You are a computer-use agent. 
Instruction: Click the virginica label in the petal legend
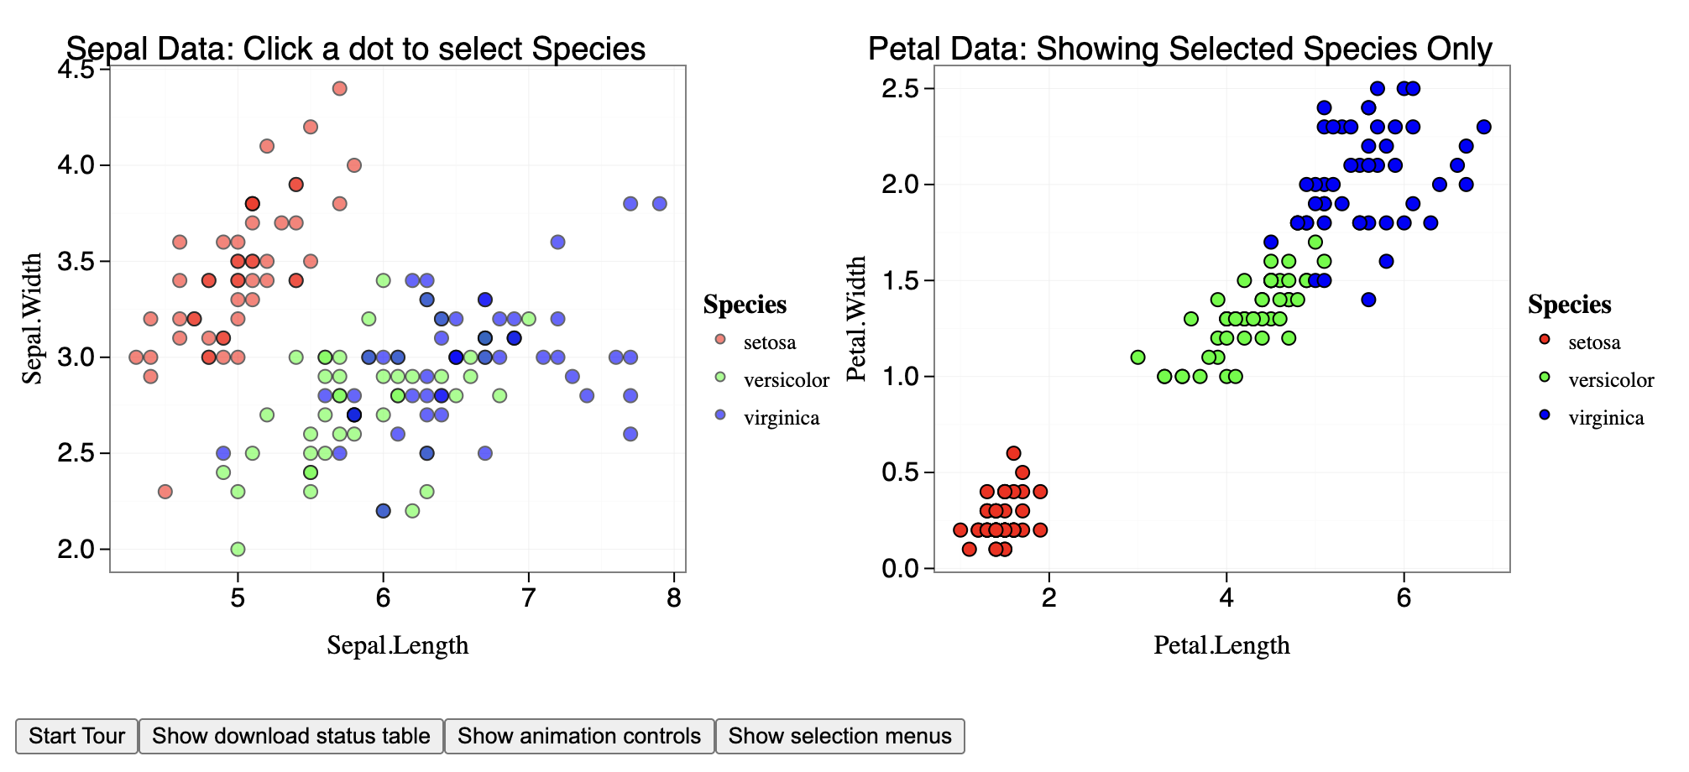click(1606, 418)
